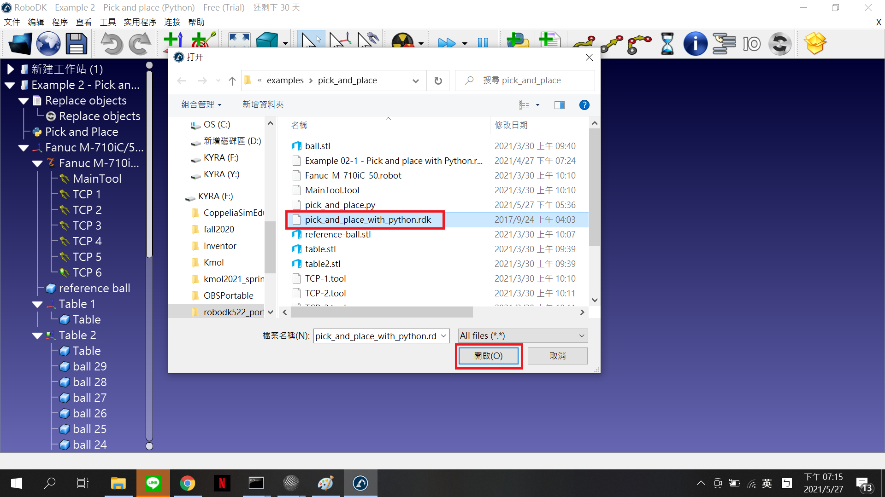
Task: Click the refresh button in file dialog
Action: (438, 81)
